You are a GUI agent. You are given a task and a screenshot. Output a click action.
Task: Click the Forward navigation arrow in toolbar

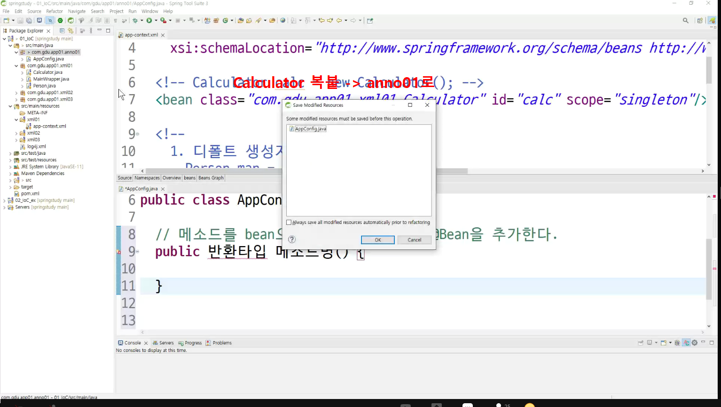click(x=353, y=21)
